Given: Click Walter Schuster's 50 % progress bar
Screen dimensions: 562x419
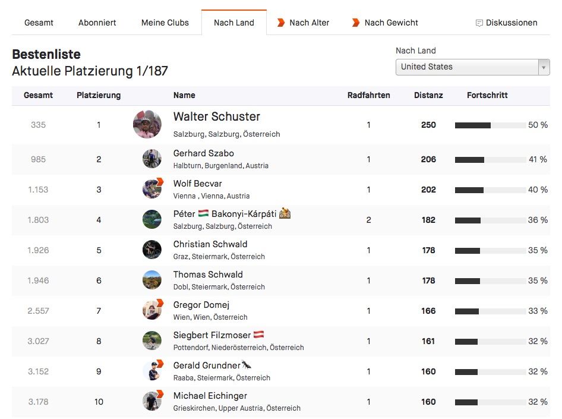Looking at the screenshot, I should [490, 125].
